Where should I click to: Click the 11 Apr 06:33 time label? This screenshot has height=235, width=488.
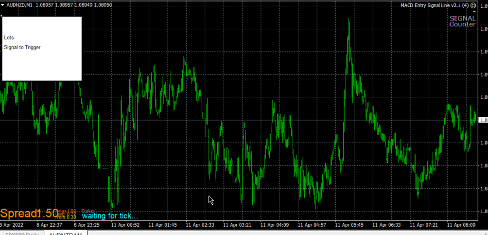pyautogui.click(x=386, y=225)
